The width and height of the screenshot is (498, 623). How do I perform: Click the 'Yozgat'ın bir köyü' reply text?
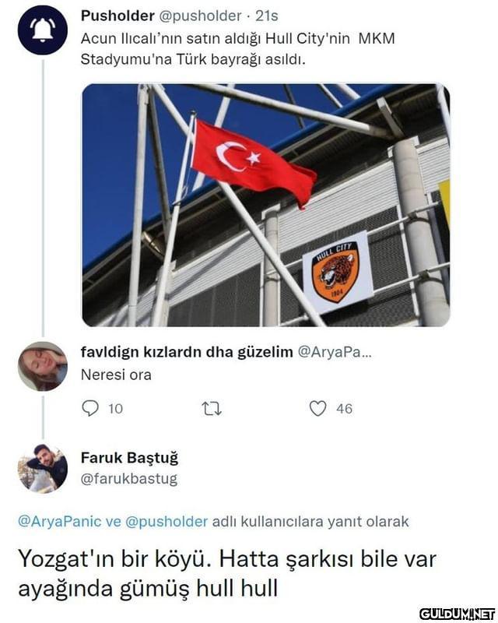pos(227,574)
